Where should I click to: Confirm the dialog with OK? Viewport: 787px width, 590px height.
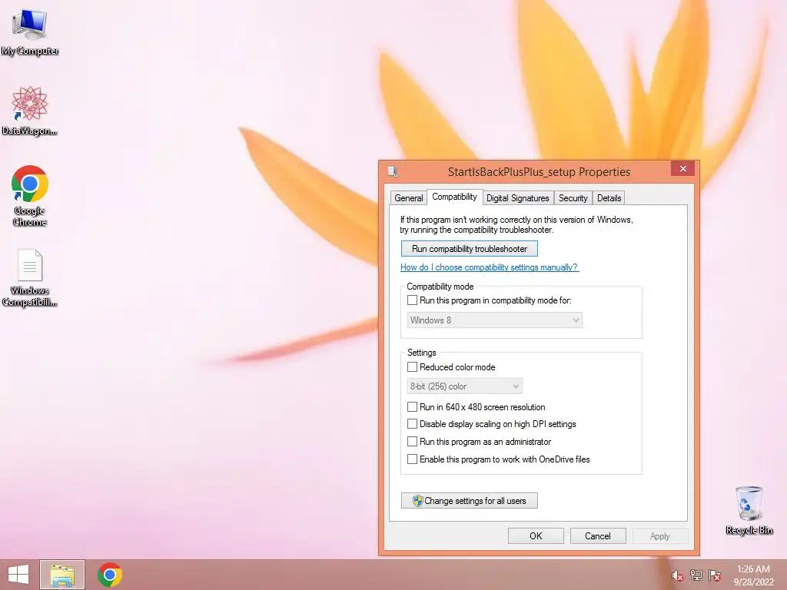[x=536, y=535]
